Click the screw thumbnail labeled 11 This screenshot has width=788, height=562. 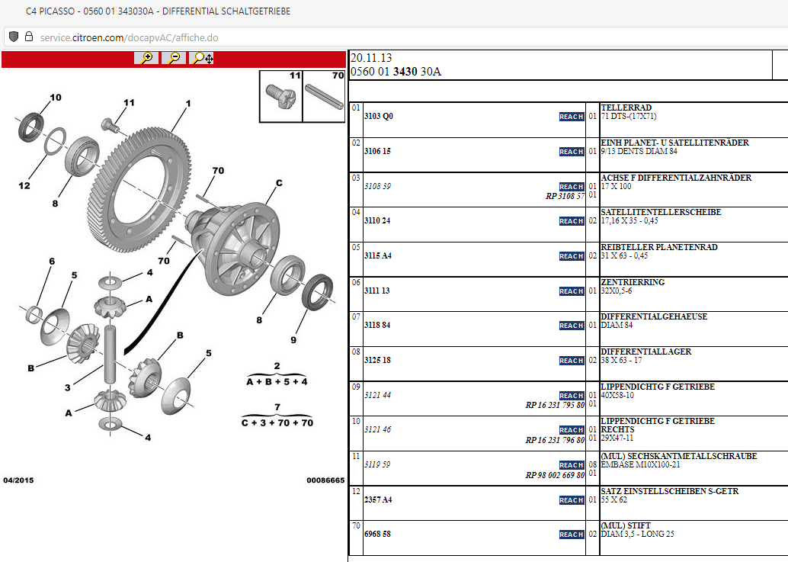point(281,96)
